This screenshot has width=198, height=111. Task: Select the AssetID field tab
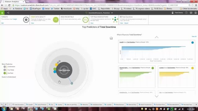tap(29, 105)
